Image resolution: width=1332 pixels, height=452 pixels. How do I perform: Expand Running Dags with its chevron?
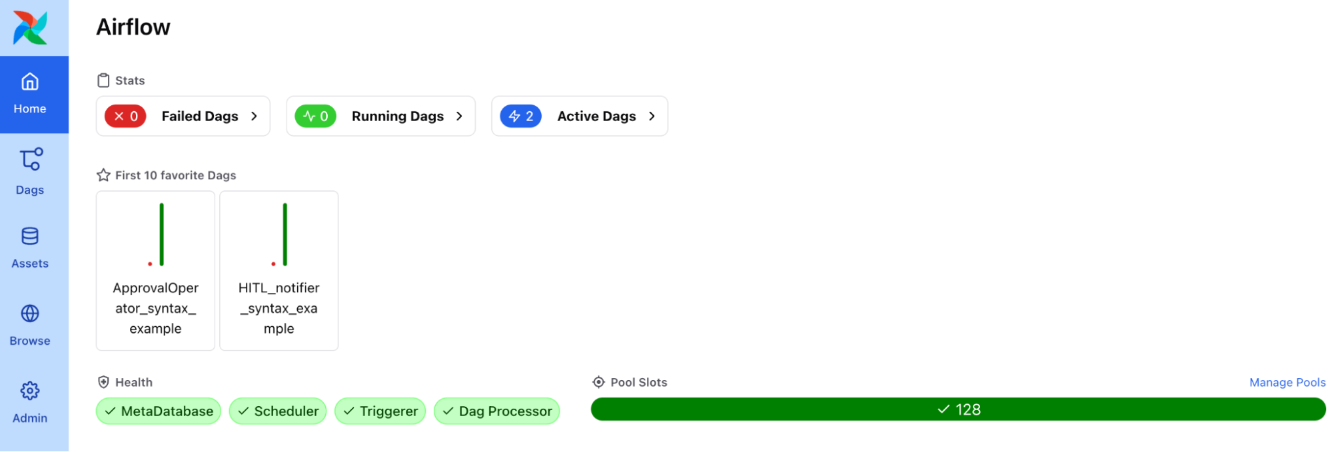460,116
